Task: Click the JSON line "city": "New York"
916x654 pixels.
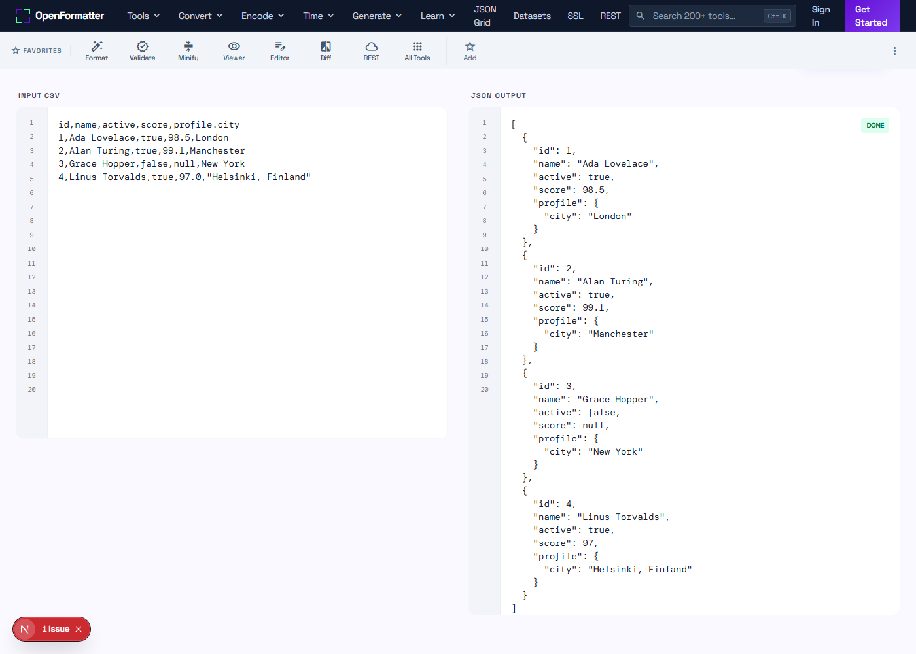Action: (x=593, y=452)
